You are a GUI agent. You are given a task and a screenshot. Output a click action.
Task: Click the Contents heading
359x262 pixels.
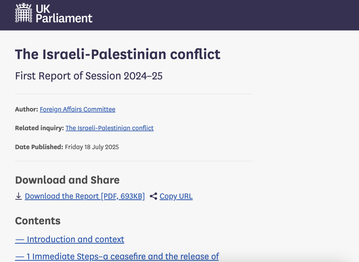tap(38, 221)
